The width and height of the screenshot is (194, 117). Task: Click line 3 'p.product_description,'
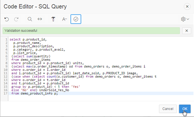[34, 46]
